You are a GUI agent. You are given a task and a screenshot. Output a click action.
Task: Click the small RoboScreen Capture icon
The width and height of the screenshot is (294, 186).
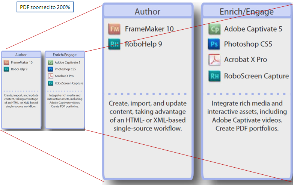coord(50,83)
